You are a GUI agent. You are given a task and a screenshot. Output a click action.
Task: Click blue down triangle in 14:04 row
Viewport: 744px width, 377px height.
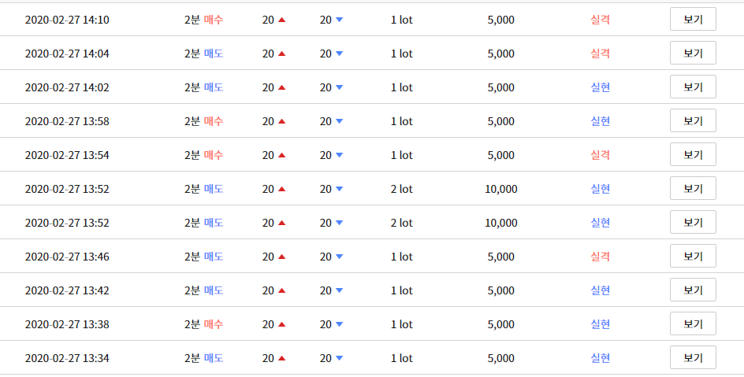tap(339, 54)
